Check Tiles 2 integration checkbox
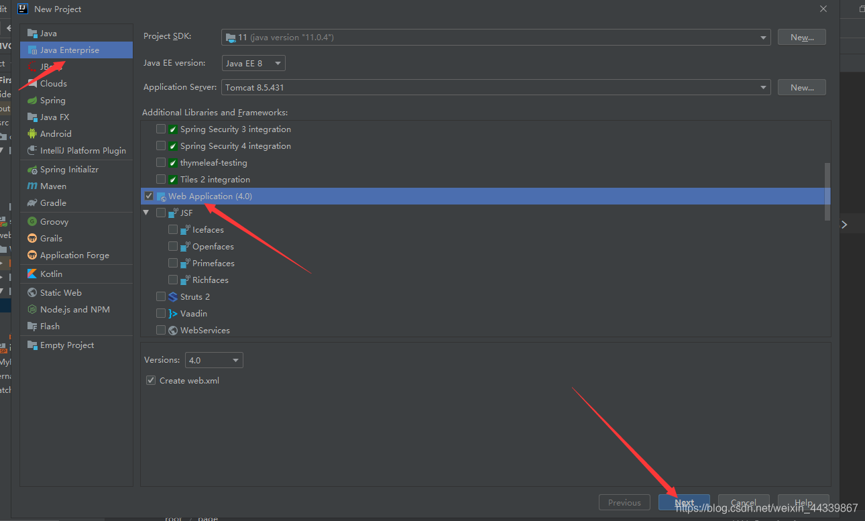This screenshot has height=521, width=865. coord(161,179)
